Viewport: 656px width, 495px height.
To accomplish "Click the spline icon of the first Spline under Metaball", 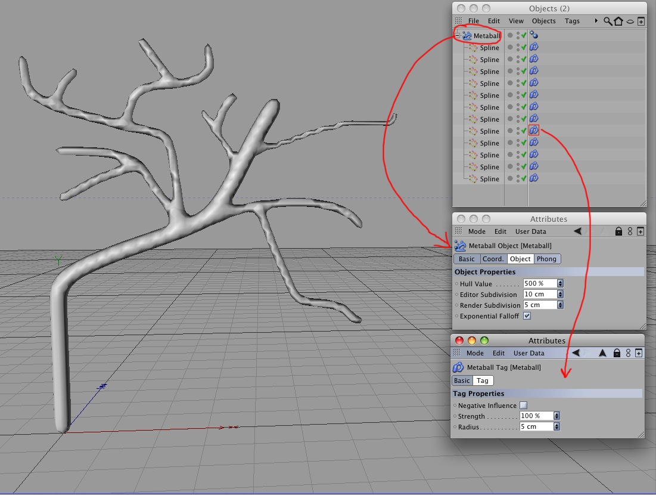I will [473, 48].
